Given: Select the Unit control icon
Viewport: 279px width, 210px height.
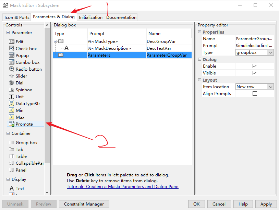Looking at the screenshot, I should 12,96.
